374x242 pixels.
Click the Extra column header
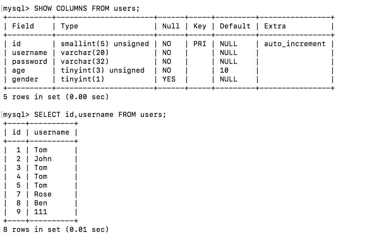[x=275, y=26]
